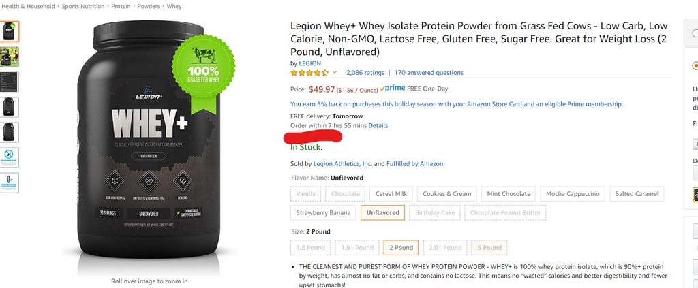Expand the star rating breakdown arrow
This screenshot has width=698, height=288.
click(335, 73)
